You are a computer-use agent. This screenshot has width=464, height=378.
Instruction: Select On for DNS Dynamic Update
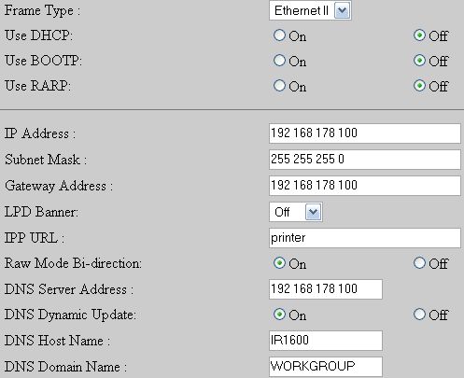click(279, 315)
